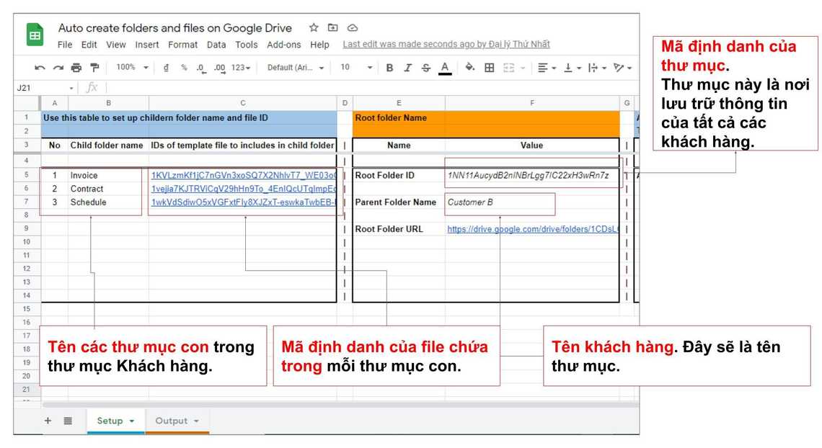Change the text color with underlined A

tap(445, 68)
